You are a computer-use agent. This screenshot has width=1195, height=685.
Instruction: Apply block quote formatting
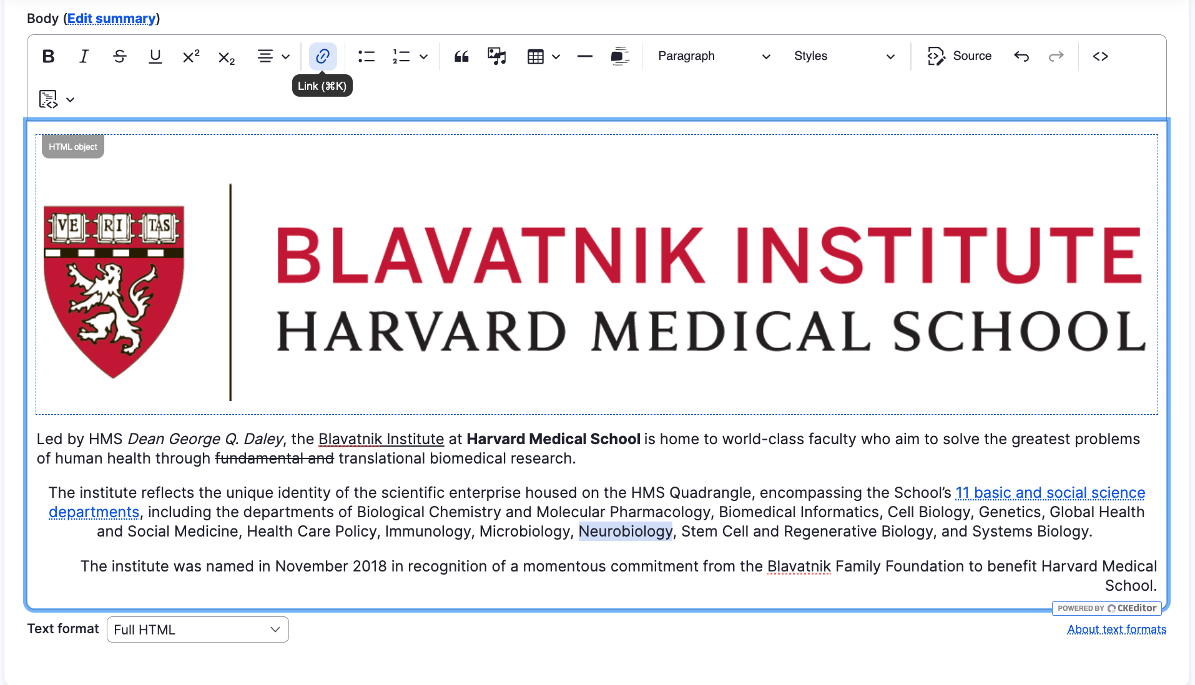461,57
